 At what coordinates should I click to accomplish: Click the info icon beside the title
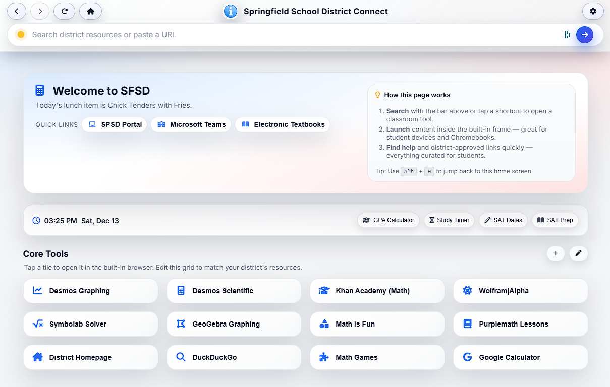click(x=231, y=11)
